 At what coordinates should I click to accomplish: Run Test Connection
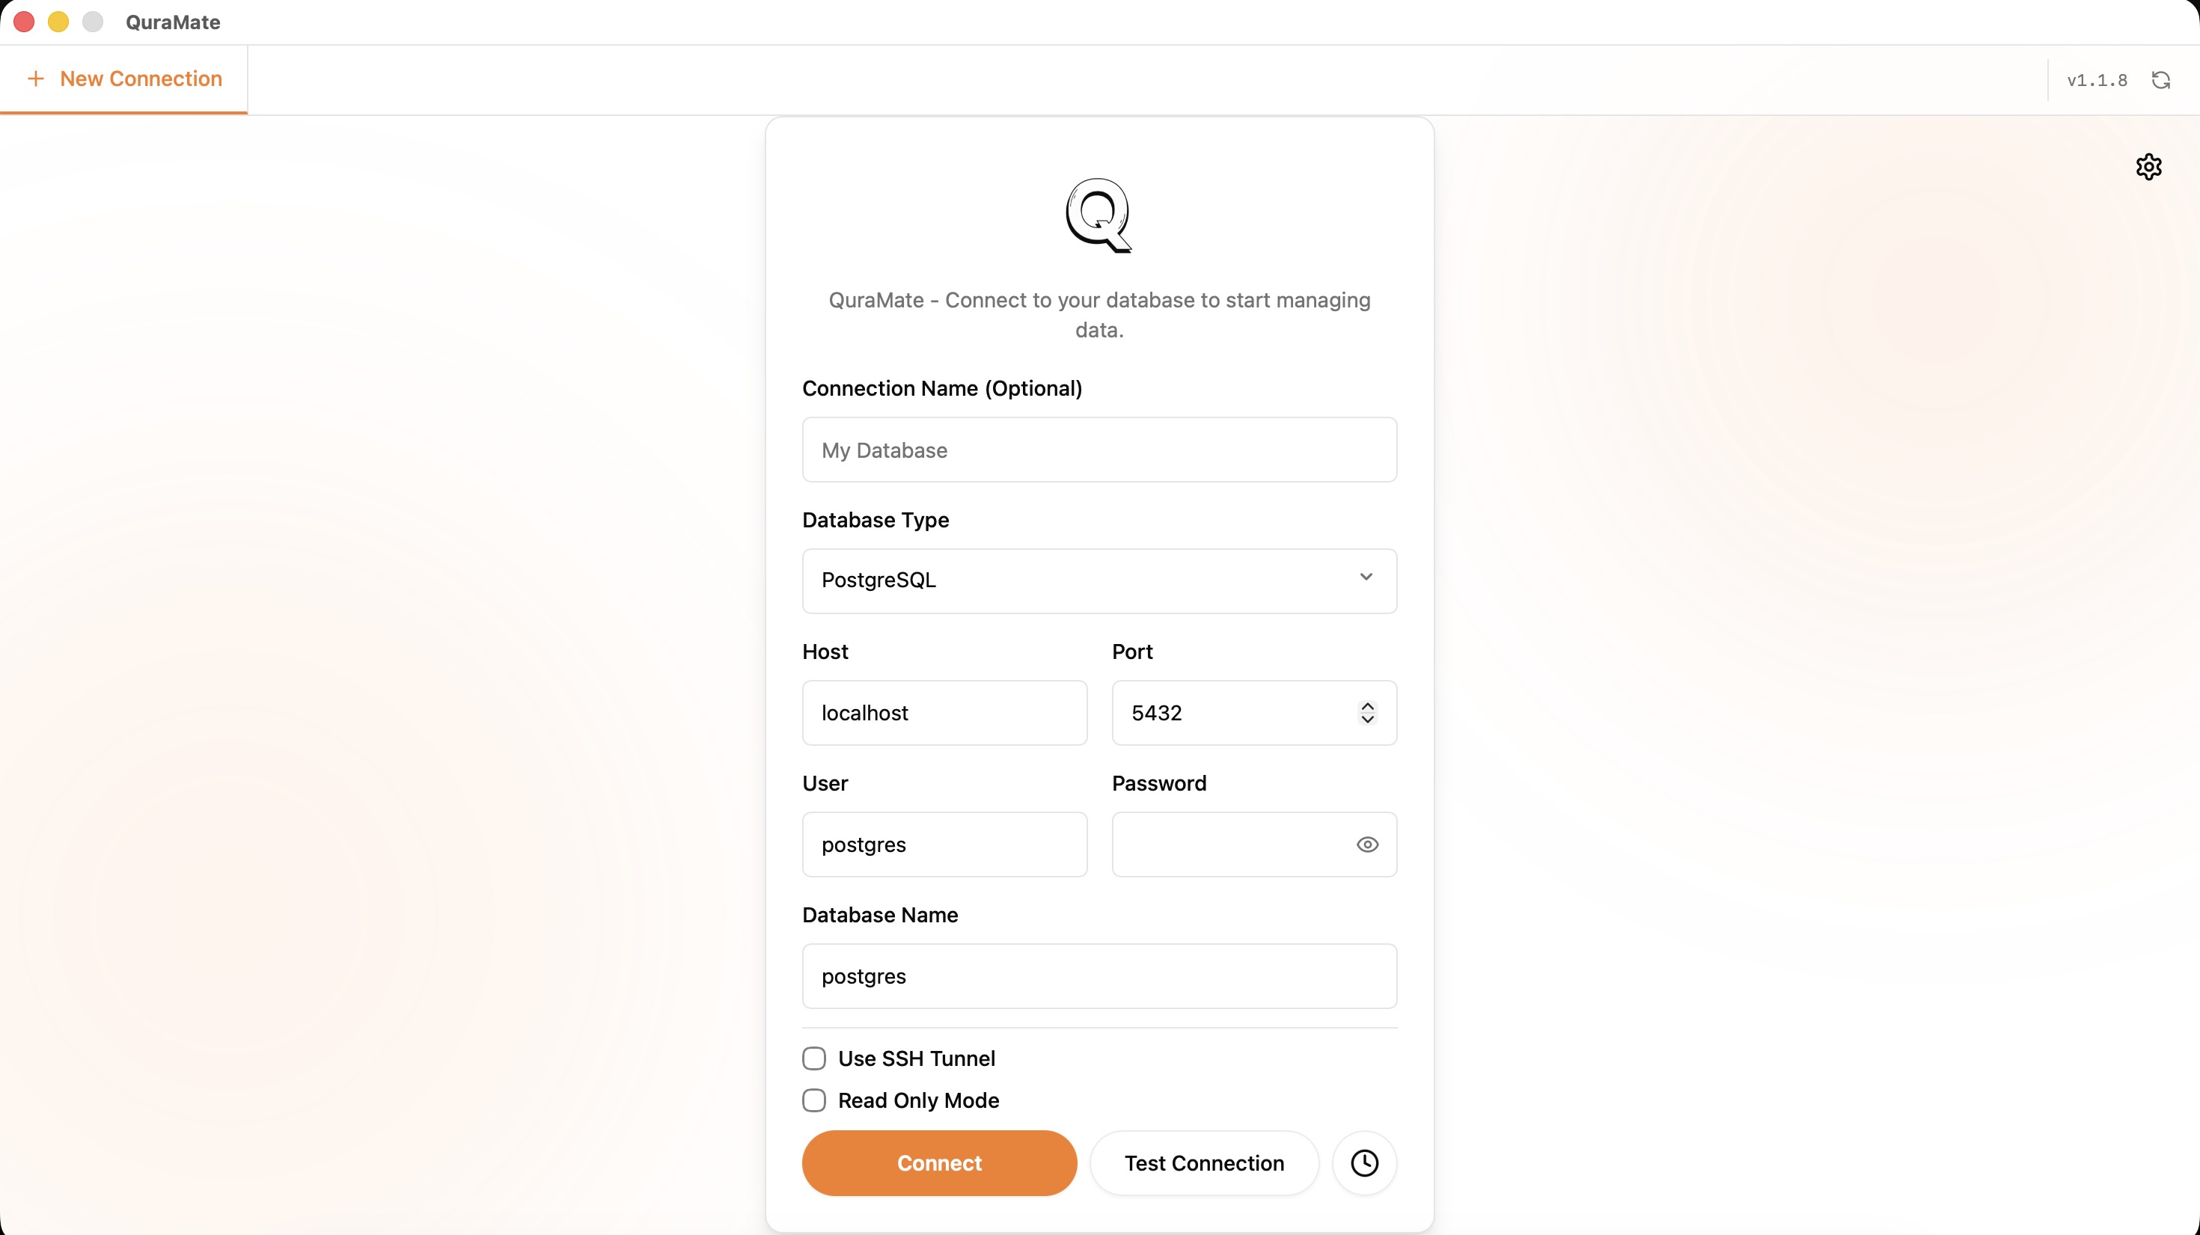[x=1203, y=1162]
